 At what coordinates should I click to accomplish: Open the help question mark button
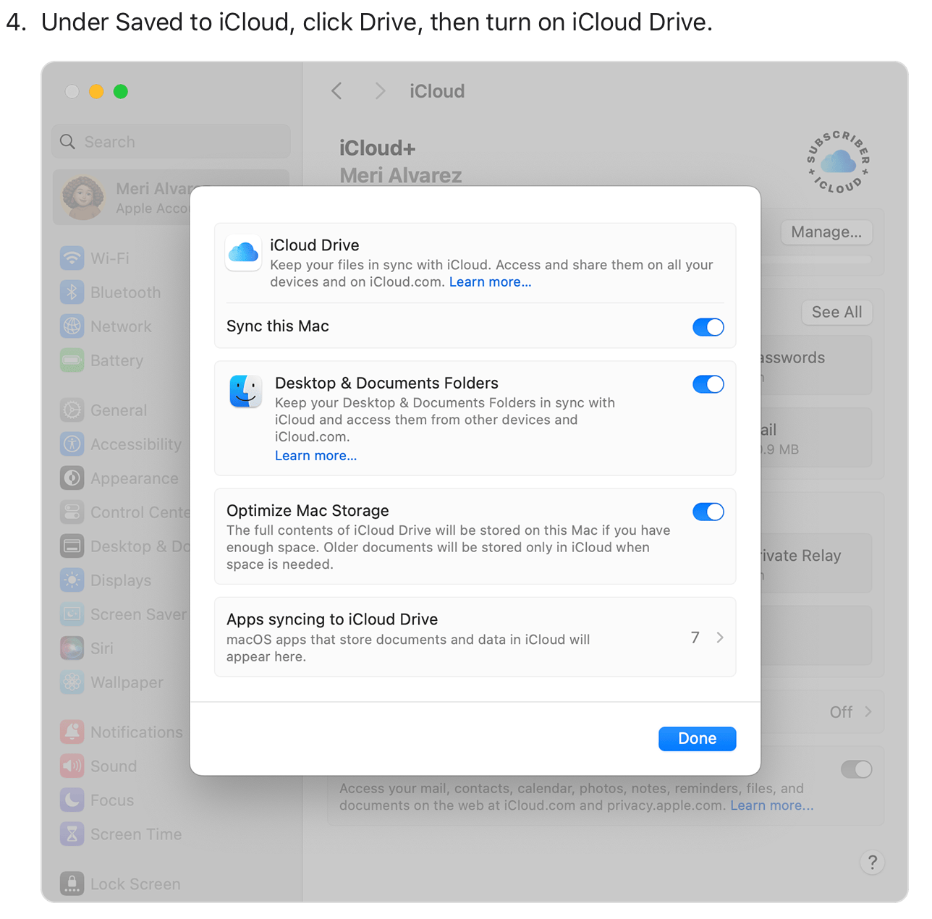(x=873, y=862)
